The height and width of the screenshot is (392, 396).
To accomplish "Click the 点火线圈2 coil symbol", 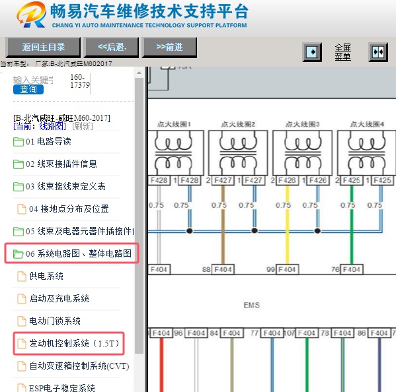I will (x=238, y=152).
